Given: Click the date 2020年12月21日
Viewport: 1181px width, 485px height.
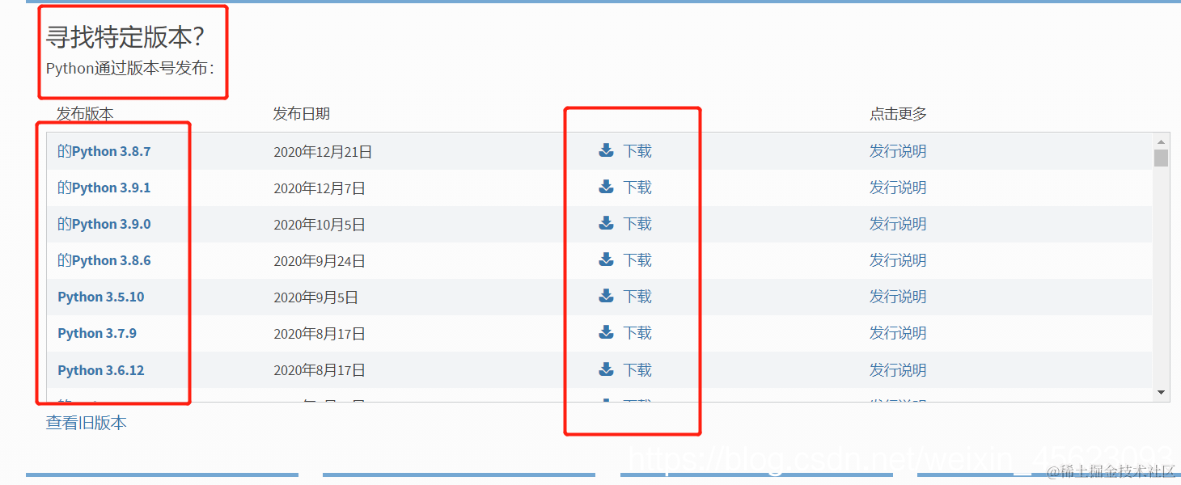Looking at the screenshot, I should 323,152.
